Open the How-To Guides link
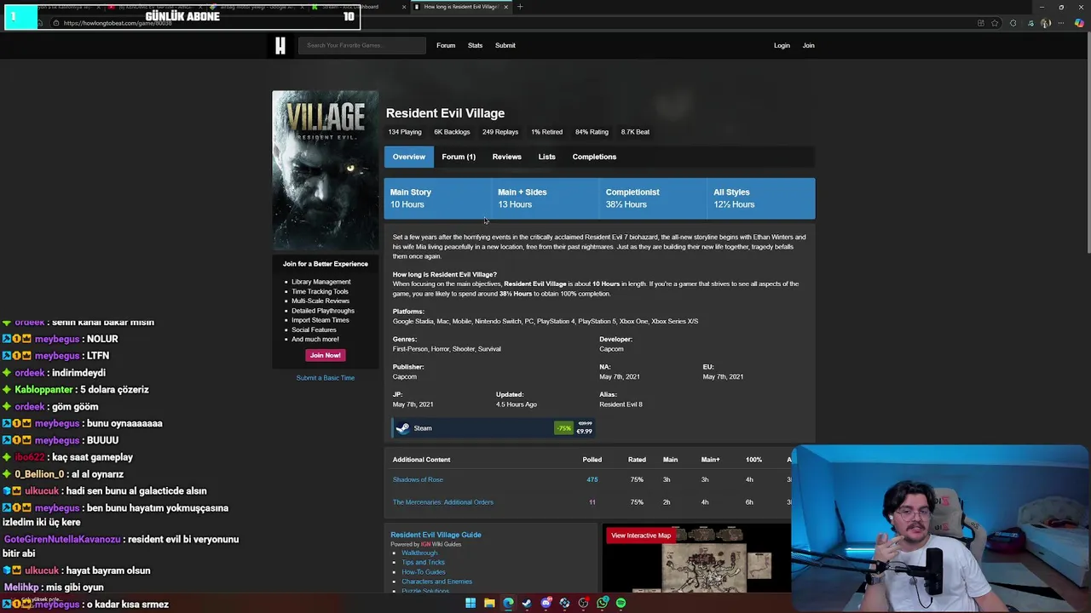This screenshot has height=613, width=1091. point(424,572)
